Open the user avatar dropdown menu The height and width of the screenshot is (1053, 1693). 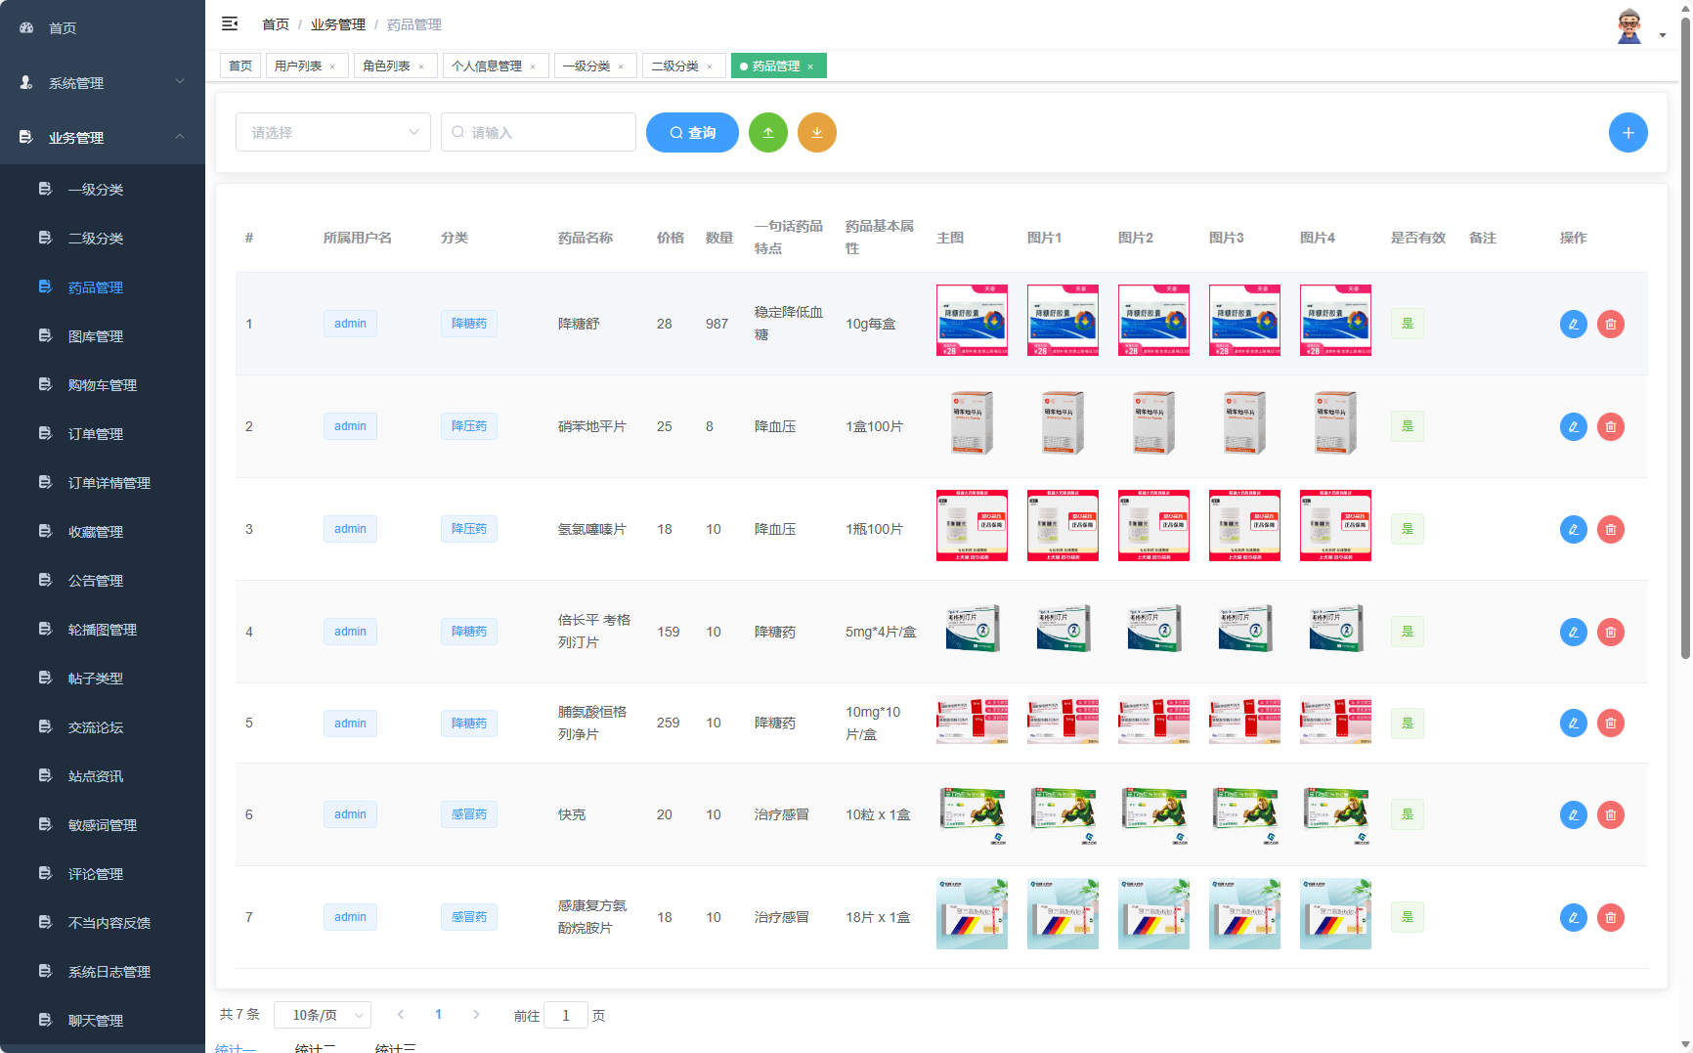(x=1638, y=28)
